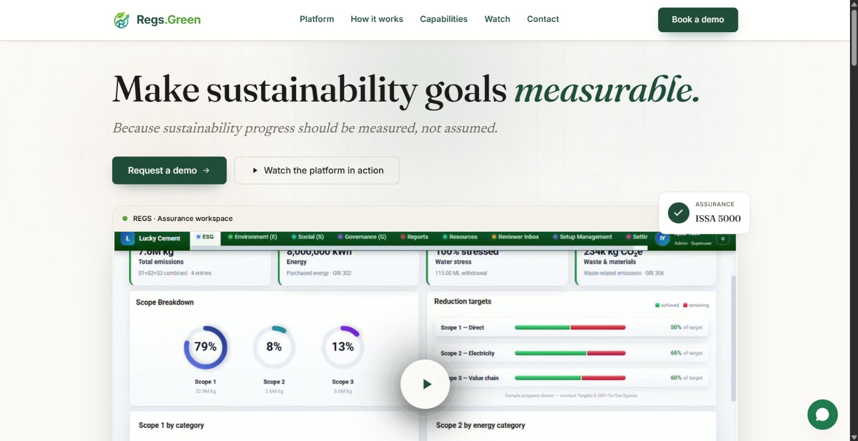858x441 pixels.
Task: Click the ASSURANCE ISSA 5000 checkmark badge icon
Action: pos(678,213)
